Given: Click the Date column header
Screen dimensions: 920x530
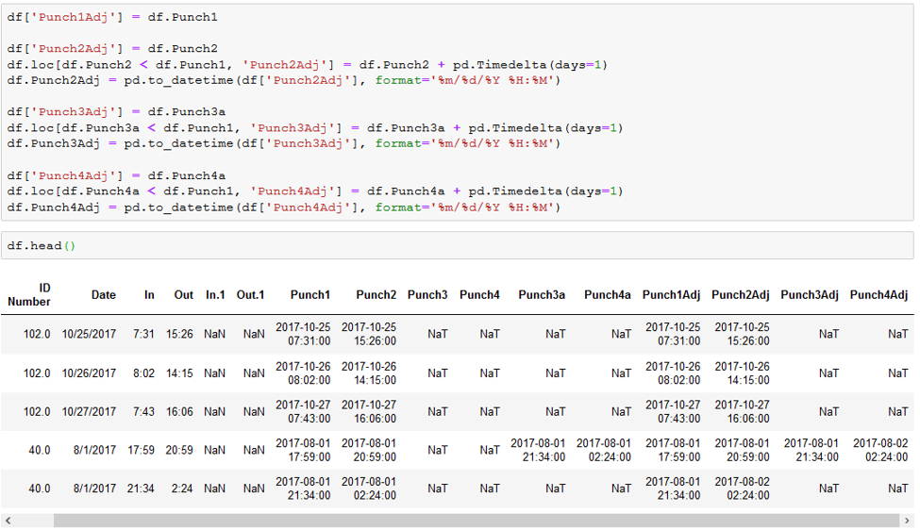Looking at the screenshot, I should point(103,295).
